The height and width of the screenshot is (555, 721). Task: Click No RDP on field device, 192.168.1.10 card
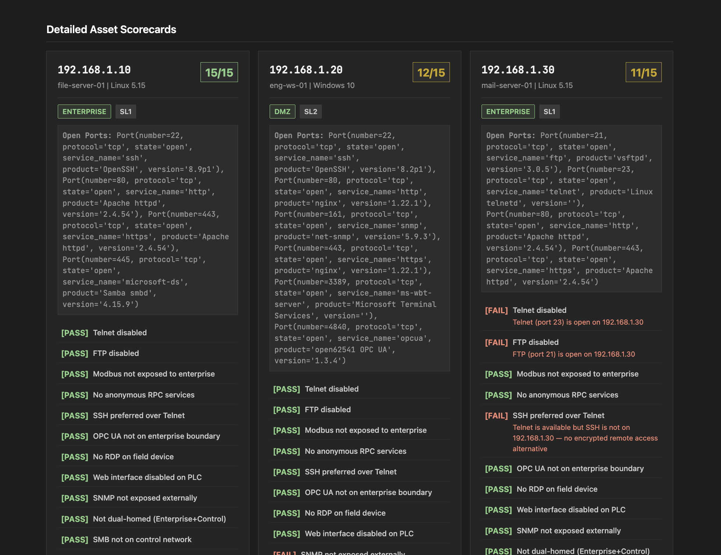[x=148, y=457]
